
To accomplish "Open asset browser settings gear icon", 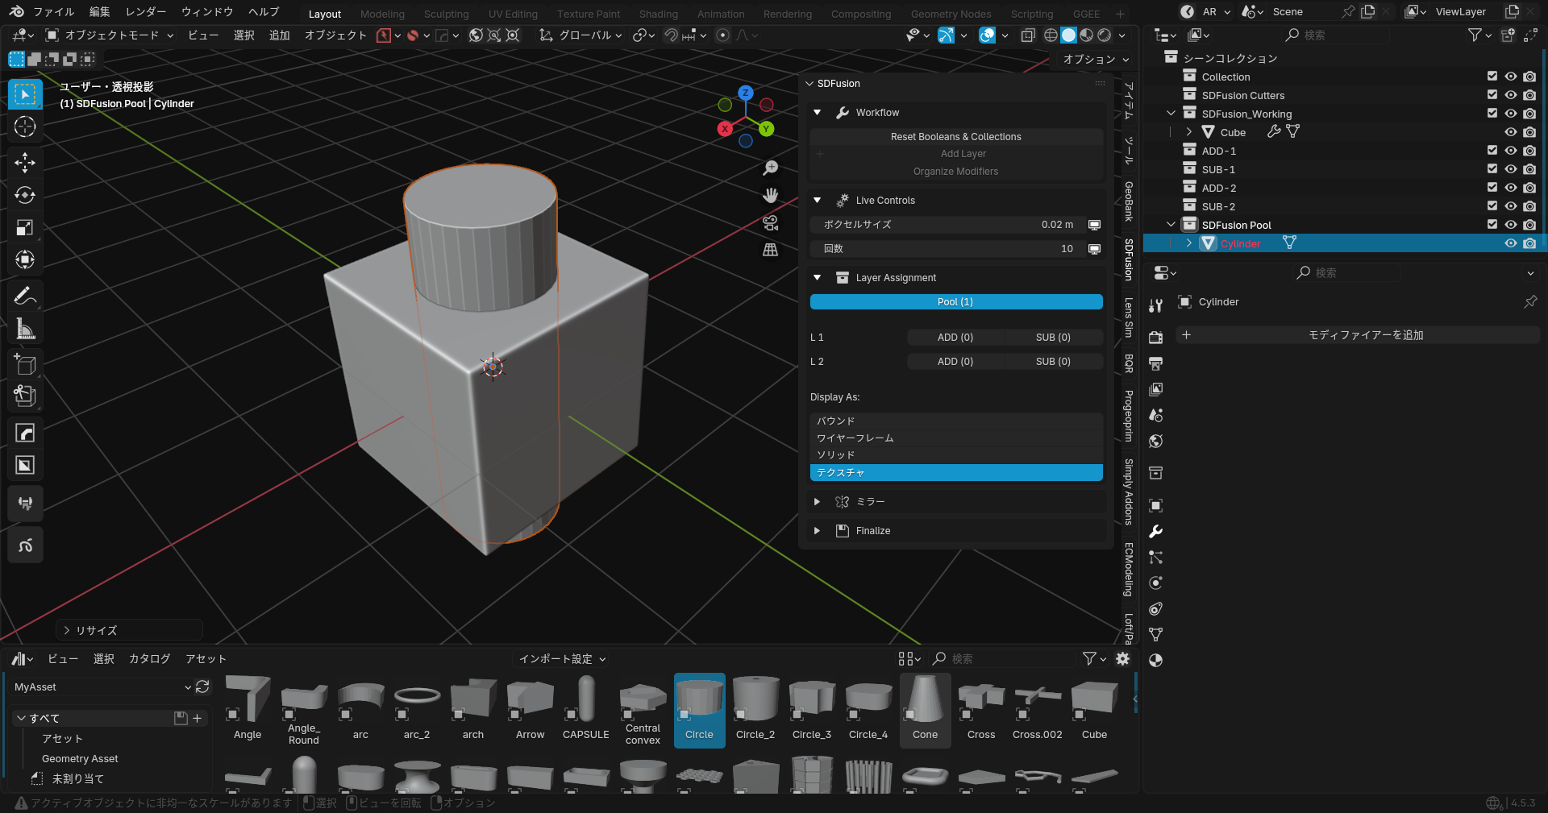I will coord(1122,658).
